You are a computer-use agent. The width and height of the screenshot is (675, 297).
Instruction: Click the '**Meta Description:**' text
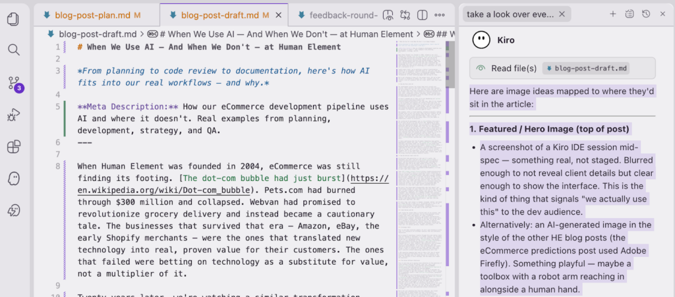128,107
